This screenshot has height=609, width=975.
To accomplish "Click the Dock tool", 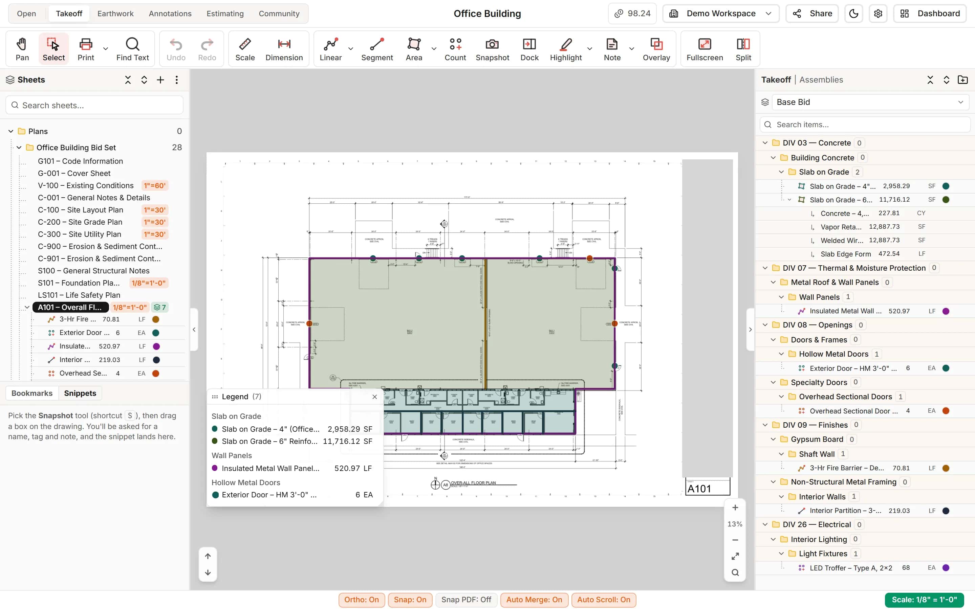I will tap(529, 49).
